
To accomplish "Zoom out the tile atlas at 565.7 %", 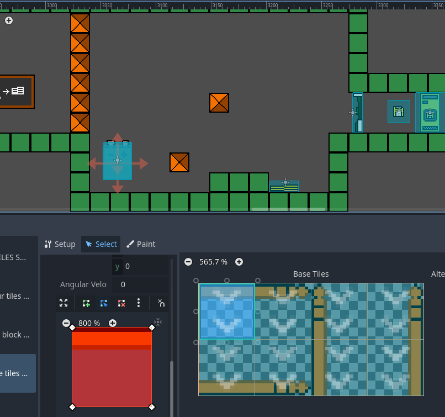I will point(188,262).
